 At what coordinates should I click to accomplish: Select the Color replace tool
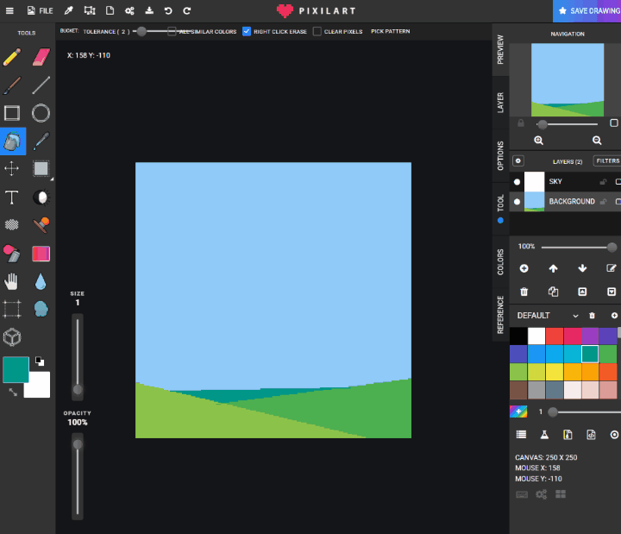tap(11, 254)
